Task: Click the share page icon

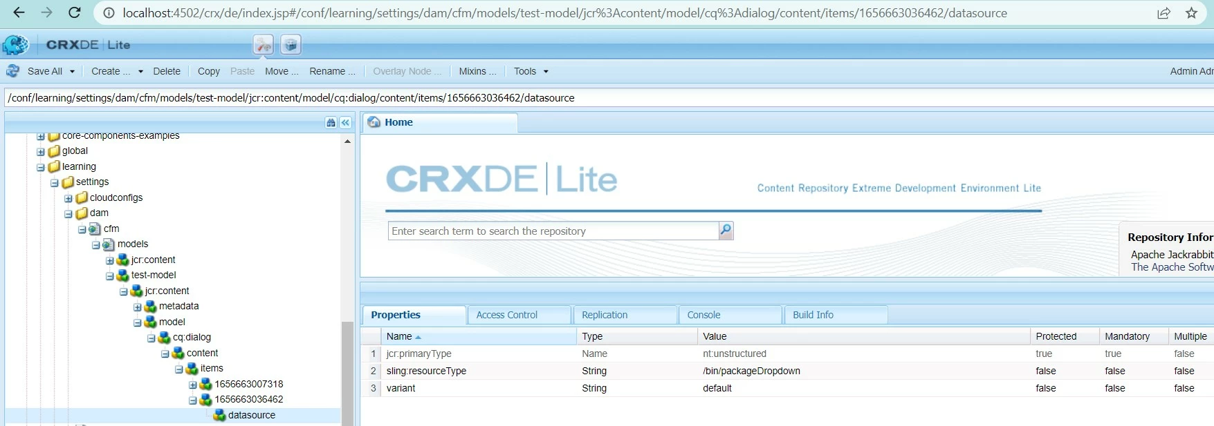Action: [x=1164, y=13]
